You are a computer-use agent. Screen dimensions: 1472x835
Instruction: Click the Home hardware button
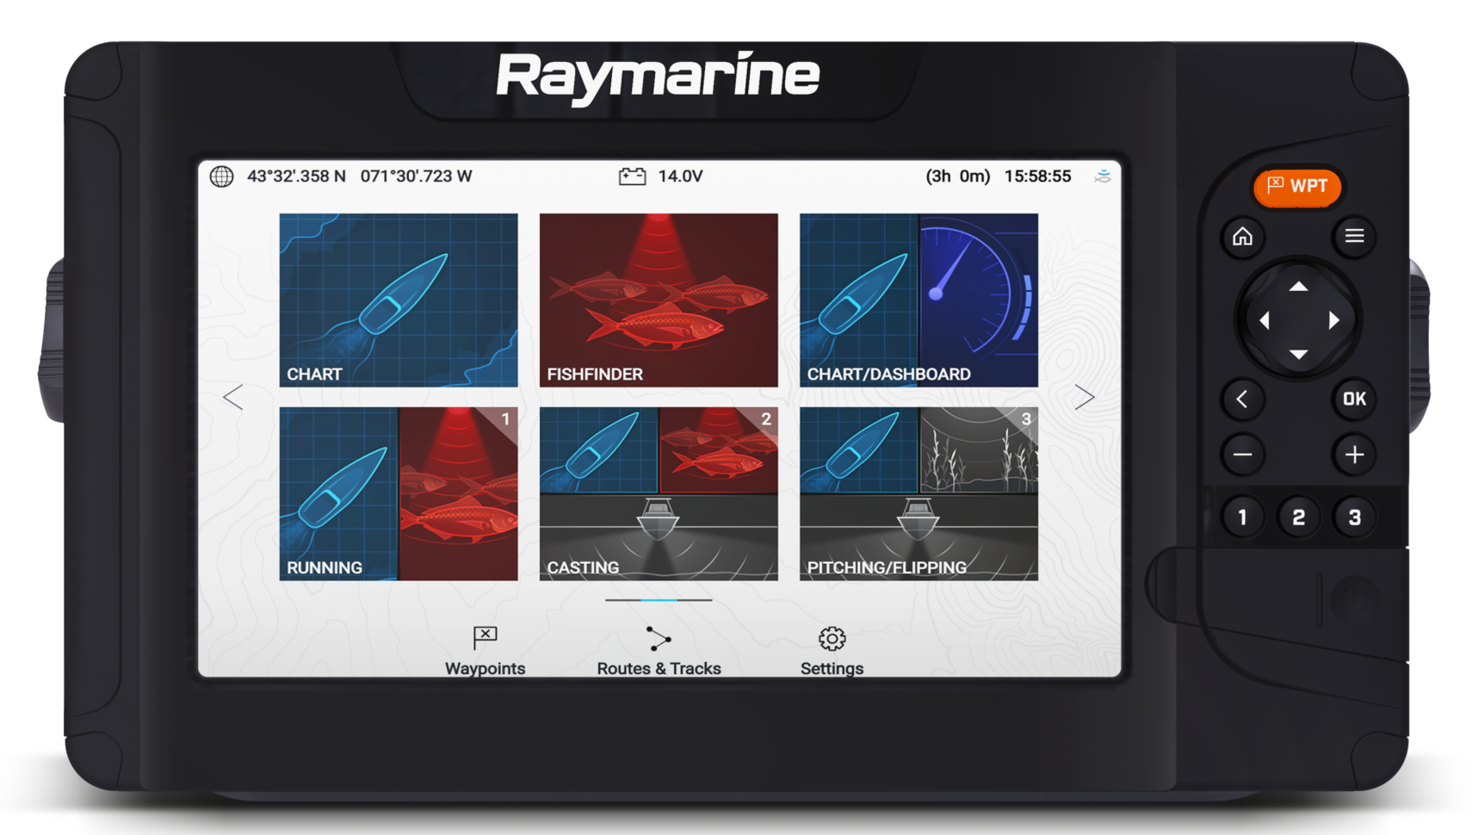tap(1242, 236)
